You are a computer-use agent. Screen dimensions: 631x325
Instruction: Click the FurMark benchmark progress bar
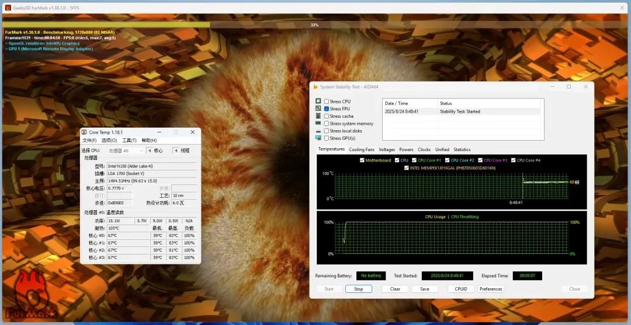(314, 25)
